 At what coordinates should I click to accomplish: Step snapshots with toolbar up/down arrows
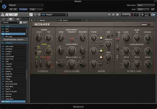(x=66, y=15)
